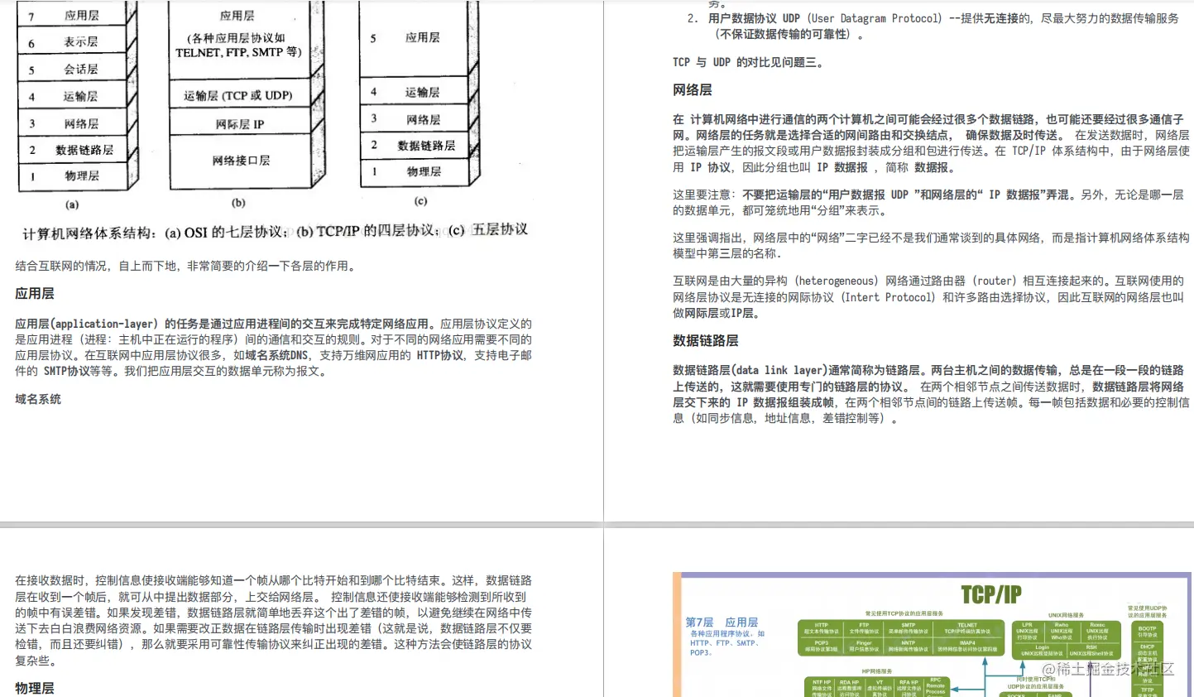The image size is (1194, 697).
Task: Click the IMAP4 protocol box
Action: coord(968,646)
